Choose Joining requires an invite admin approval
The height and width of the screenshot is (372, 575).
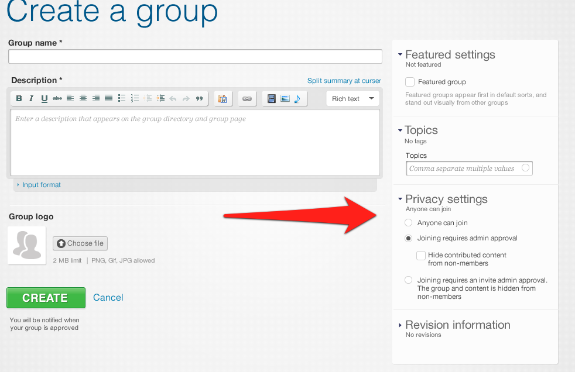pos(408,280)
